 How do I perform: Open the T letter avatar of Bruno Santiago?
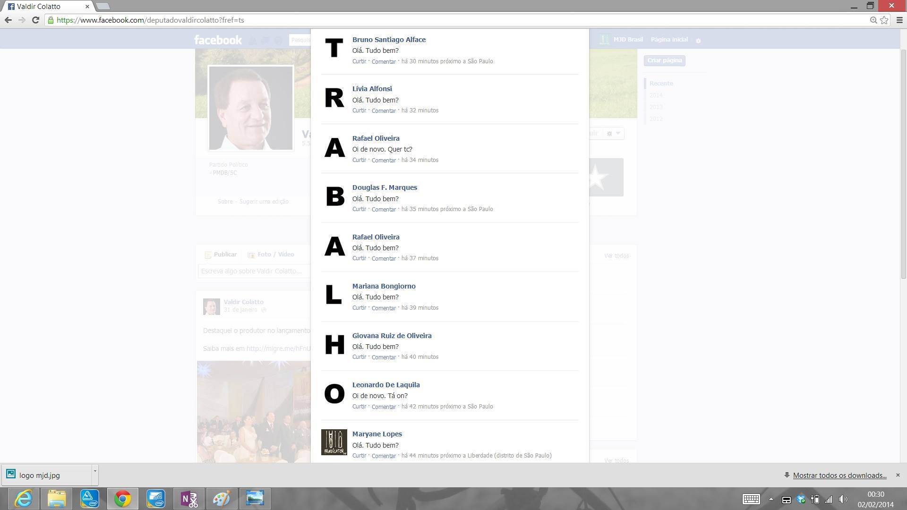[x=334, y=48]
